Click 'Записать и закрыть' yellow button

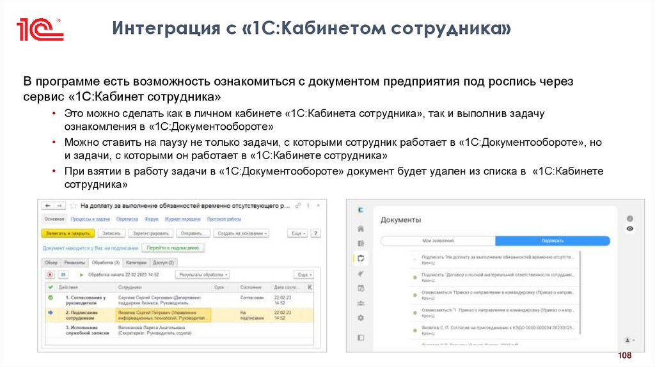[68, 233]
